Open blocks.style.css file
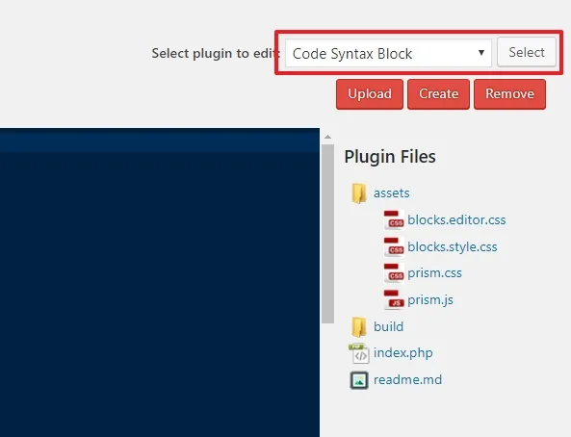This screenshot has height=437, width=571. [452, 247]
